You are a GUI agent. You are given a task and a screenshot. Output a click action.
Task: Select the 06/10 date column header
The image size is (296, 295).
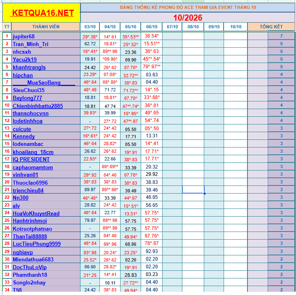click(x=152, y=27)
